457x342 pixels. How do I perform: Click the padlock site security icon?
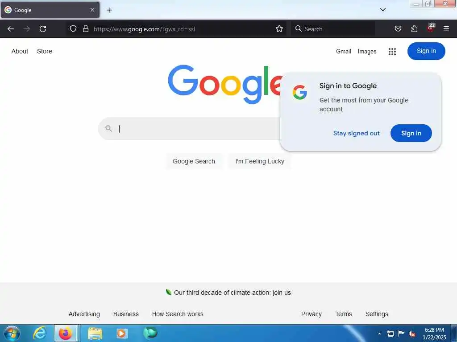coord(85,28)
